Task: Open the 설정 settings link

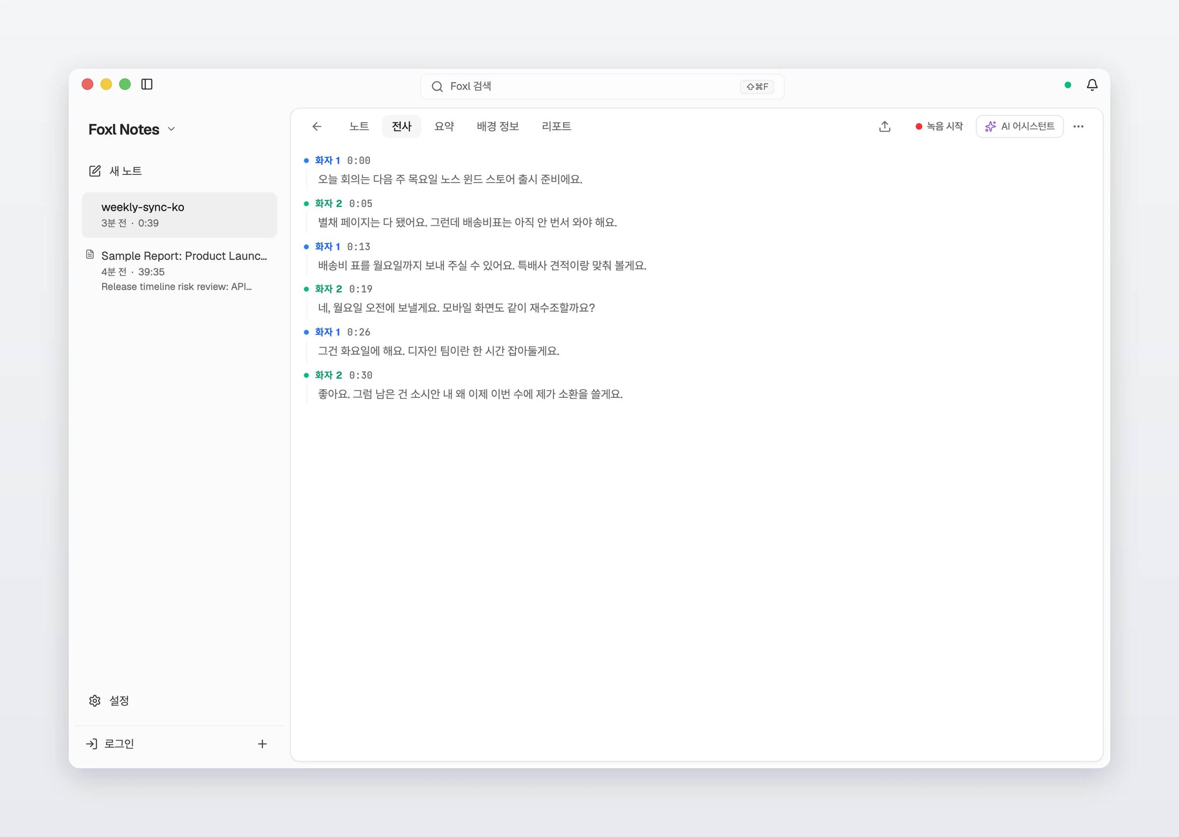Action: coord(119,701)
